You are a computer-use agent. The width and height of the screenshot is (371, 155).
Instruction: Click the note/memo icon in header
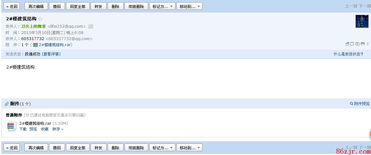point(352,44)
